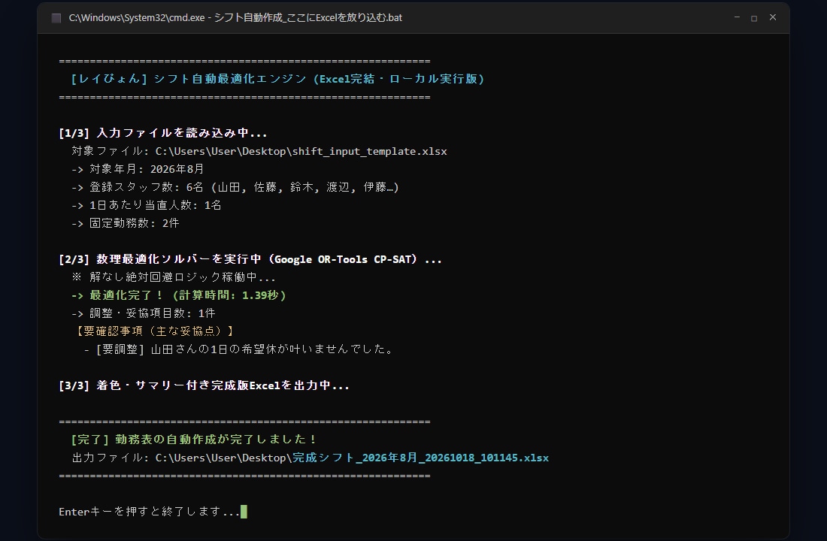Click the green line '最適化完了！ (計算時間: 1.39秒)'

(179, 295)
